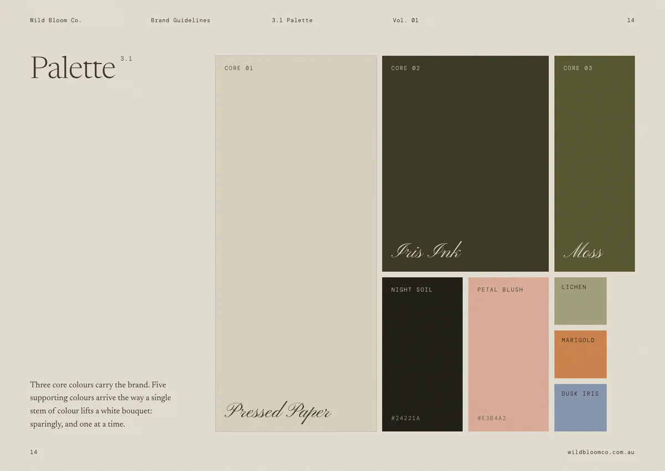This screenshot has height=471, width=665.
Task: Click the "Brand Guidelines" header text
Action: pos(181,21)
